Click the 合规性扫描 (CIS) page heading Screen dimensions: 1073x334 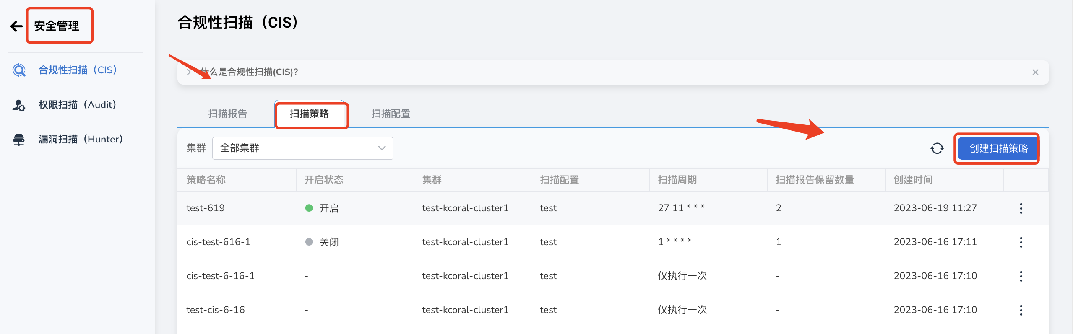(x=238, y=22)
